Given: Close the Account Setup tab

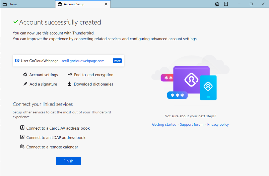Looking at the screenshot, I should [x=106, y=4].
